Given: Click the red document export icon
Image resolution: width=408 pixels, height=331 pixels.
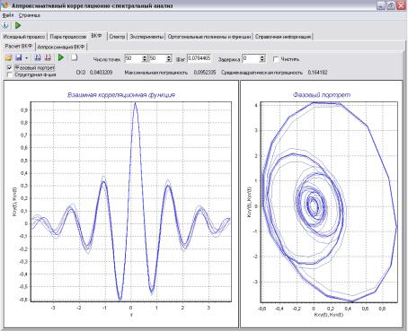Looking at the screenshot, I should pyautogui.click(x=48, y=57).
